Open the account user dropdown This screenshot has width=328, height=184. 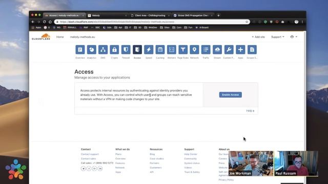[x=294, y=37]
